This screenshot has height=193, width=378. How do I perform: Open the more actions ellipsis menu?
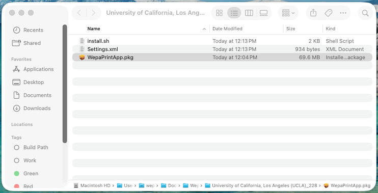[x=343, y=13]
